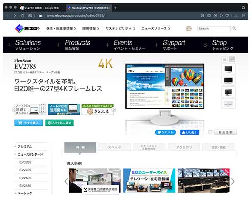Click the green AR try-out button
251x198 pixels.
[59, 123]
